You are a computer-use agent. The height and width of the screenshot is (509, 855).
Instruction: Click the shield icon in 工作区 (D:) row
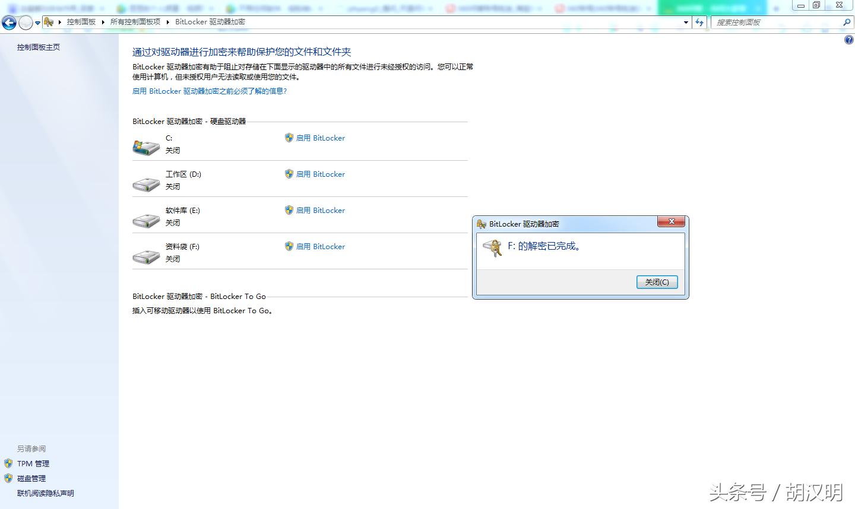289,174
